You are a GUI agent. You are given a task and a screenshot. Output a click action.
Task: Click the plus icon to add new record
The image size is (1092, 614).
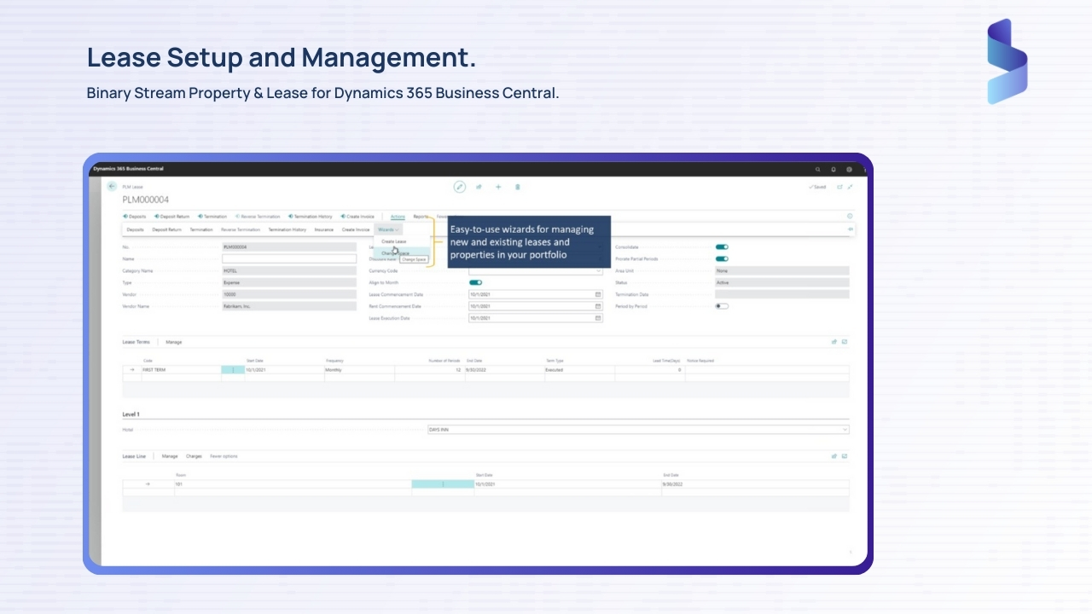(x=498, y=187)
